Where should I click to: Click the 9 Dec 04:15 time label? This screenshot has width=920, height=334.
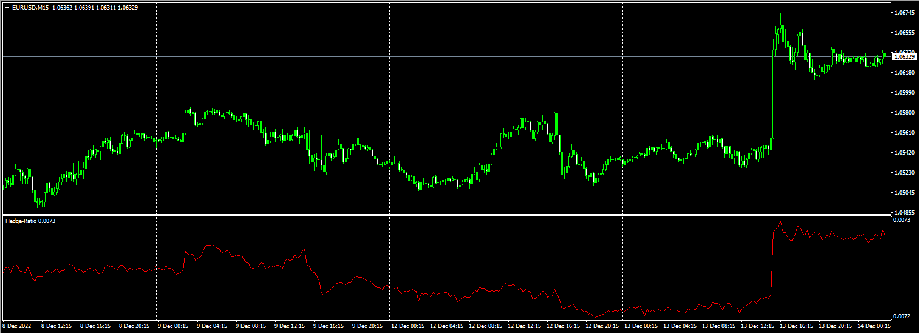[212, 326]
